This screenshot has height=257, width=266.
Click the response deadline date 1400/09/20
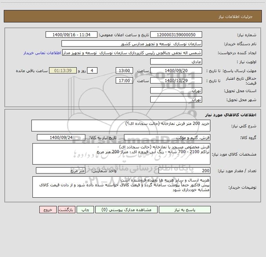[x=176, y=70]
